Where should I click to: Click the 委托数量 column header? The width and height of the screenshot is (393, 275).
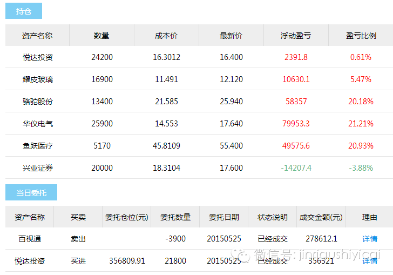pos(175,217)
